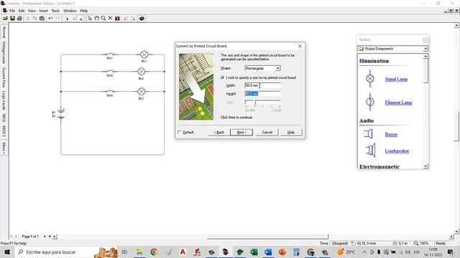
Task: Open the Buzzer link
Action: click(391, 135)
